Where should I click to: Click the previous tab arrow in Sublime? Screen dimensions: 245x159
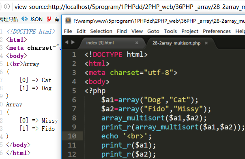tap(67, 42)
